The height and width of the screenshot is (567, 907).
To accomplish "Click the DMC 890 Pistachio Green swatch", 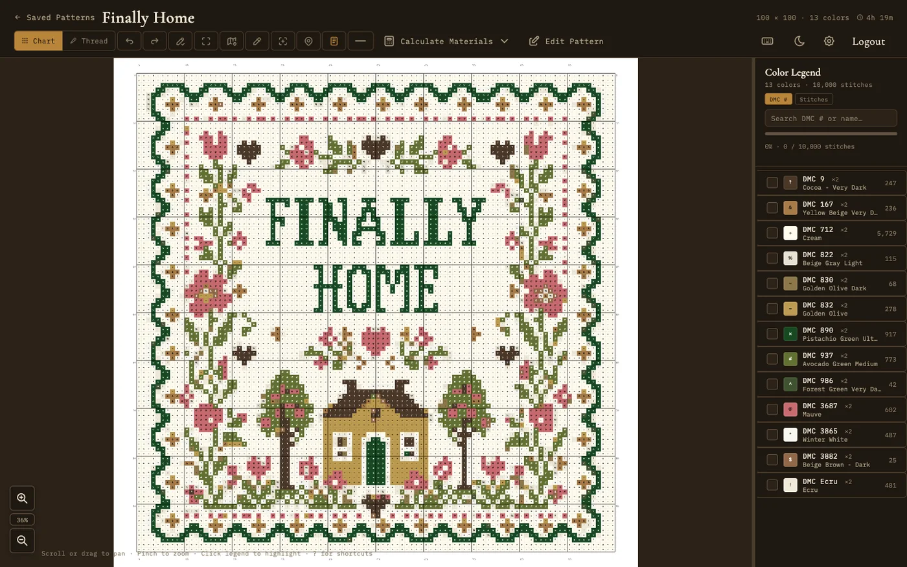I will pyautogui.click(x=790, y=334).
